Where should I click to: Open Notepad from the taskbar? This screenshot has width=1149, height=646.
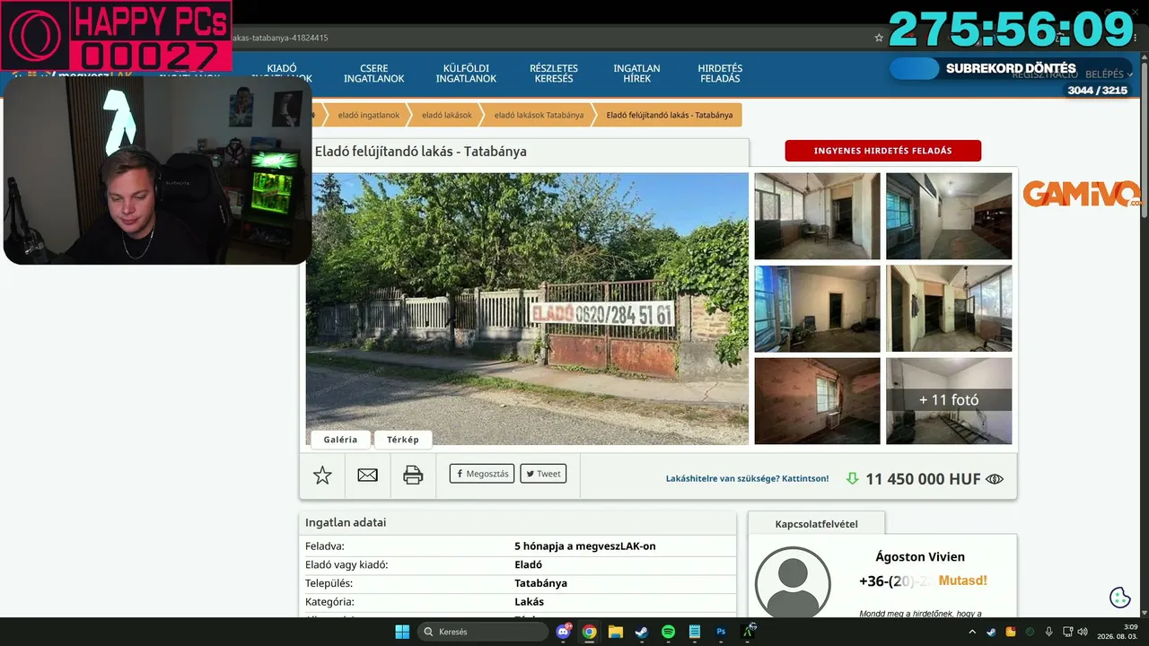click(694, 632)
